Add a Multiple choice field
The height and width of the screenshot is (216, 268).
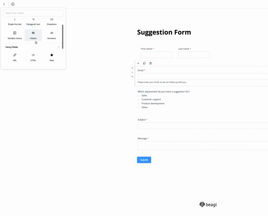(15, 35)
